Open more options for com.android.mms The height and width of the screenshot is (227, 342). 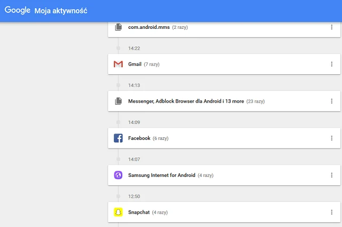331,27
